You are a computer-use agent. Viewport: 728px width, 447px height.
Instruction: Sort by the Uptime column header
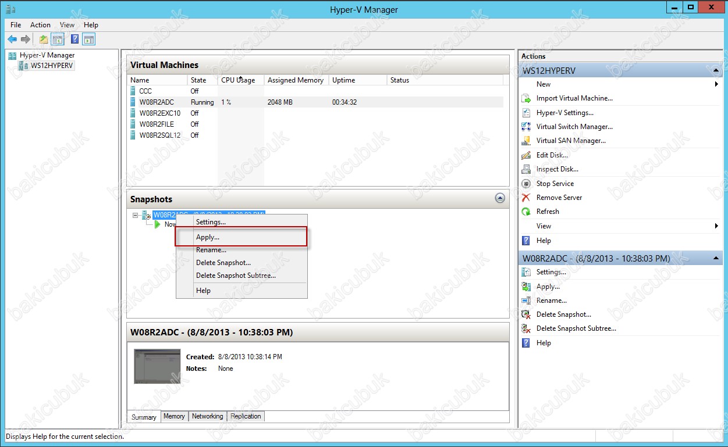click(x=357, y=80)
